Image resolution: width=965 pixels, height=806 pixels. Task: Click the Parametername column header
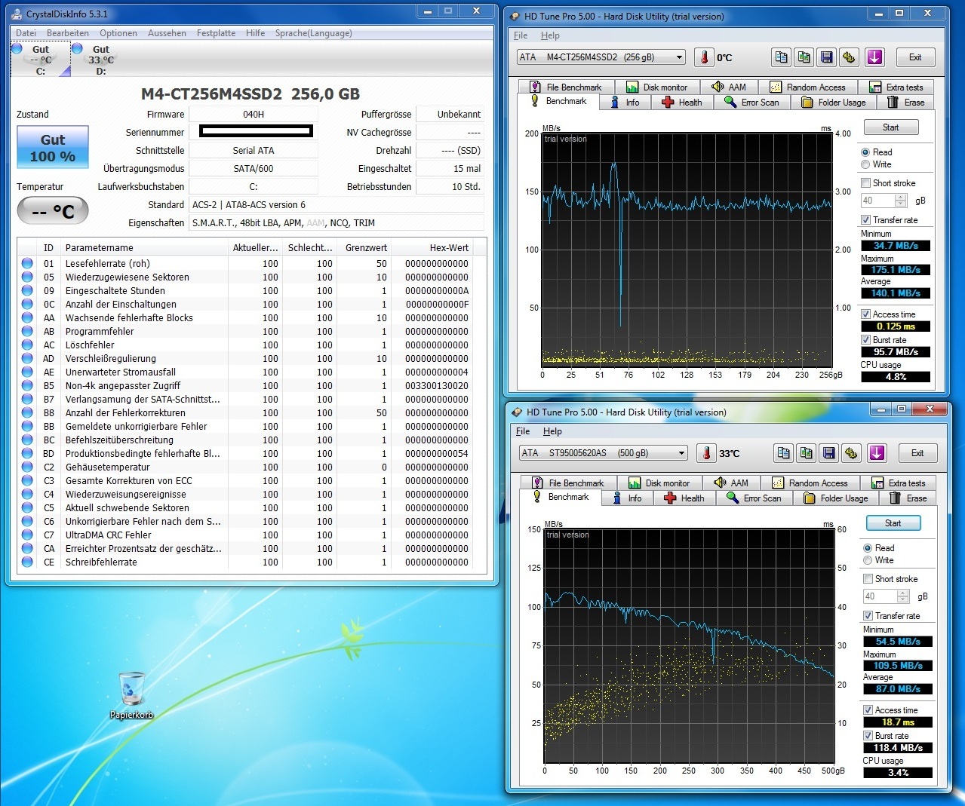145,248
